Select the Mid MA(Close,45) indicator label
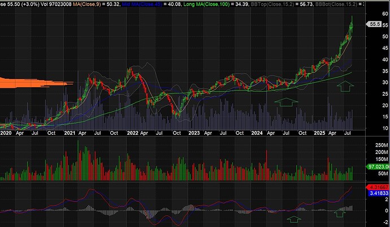390x227 pixels. [x=143, y=4]
